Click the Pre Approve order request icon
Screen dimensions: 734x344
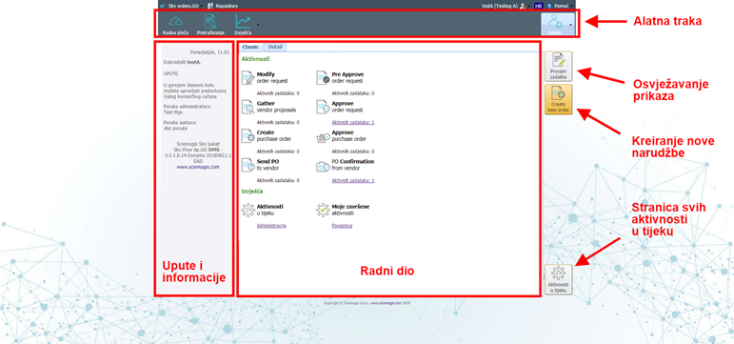323,78
